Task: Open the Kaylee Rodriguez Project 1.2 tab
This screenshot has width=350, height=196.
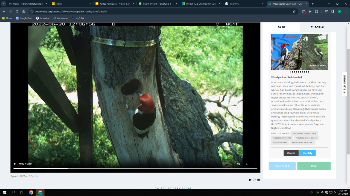Action: [115, 4]
